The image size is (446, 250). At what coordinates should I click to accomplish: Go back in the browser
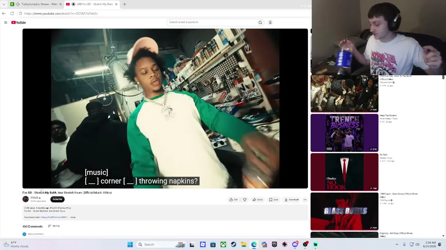point(4,13)
